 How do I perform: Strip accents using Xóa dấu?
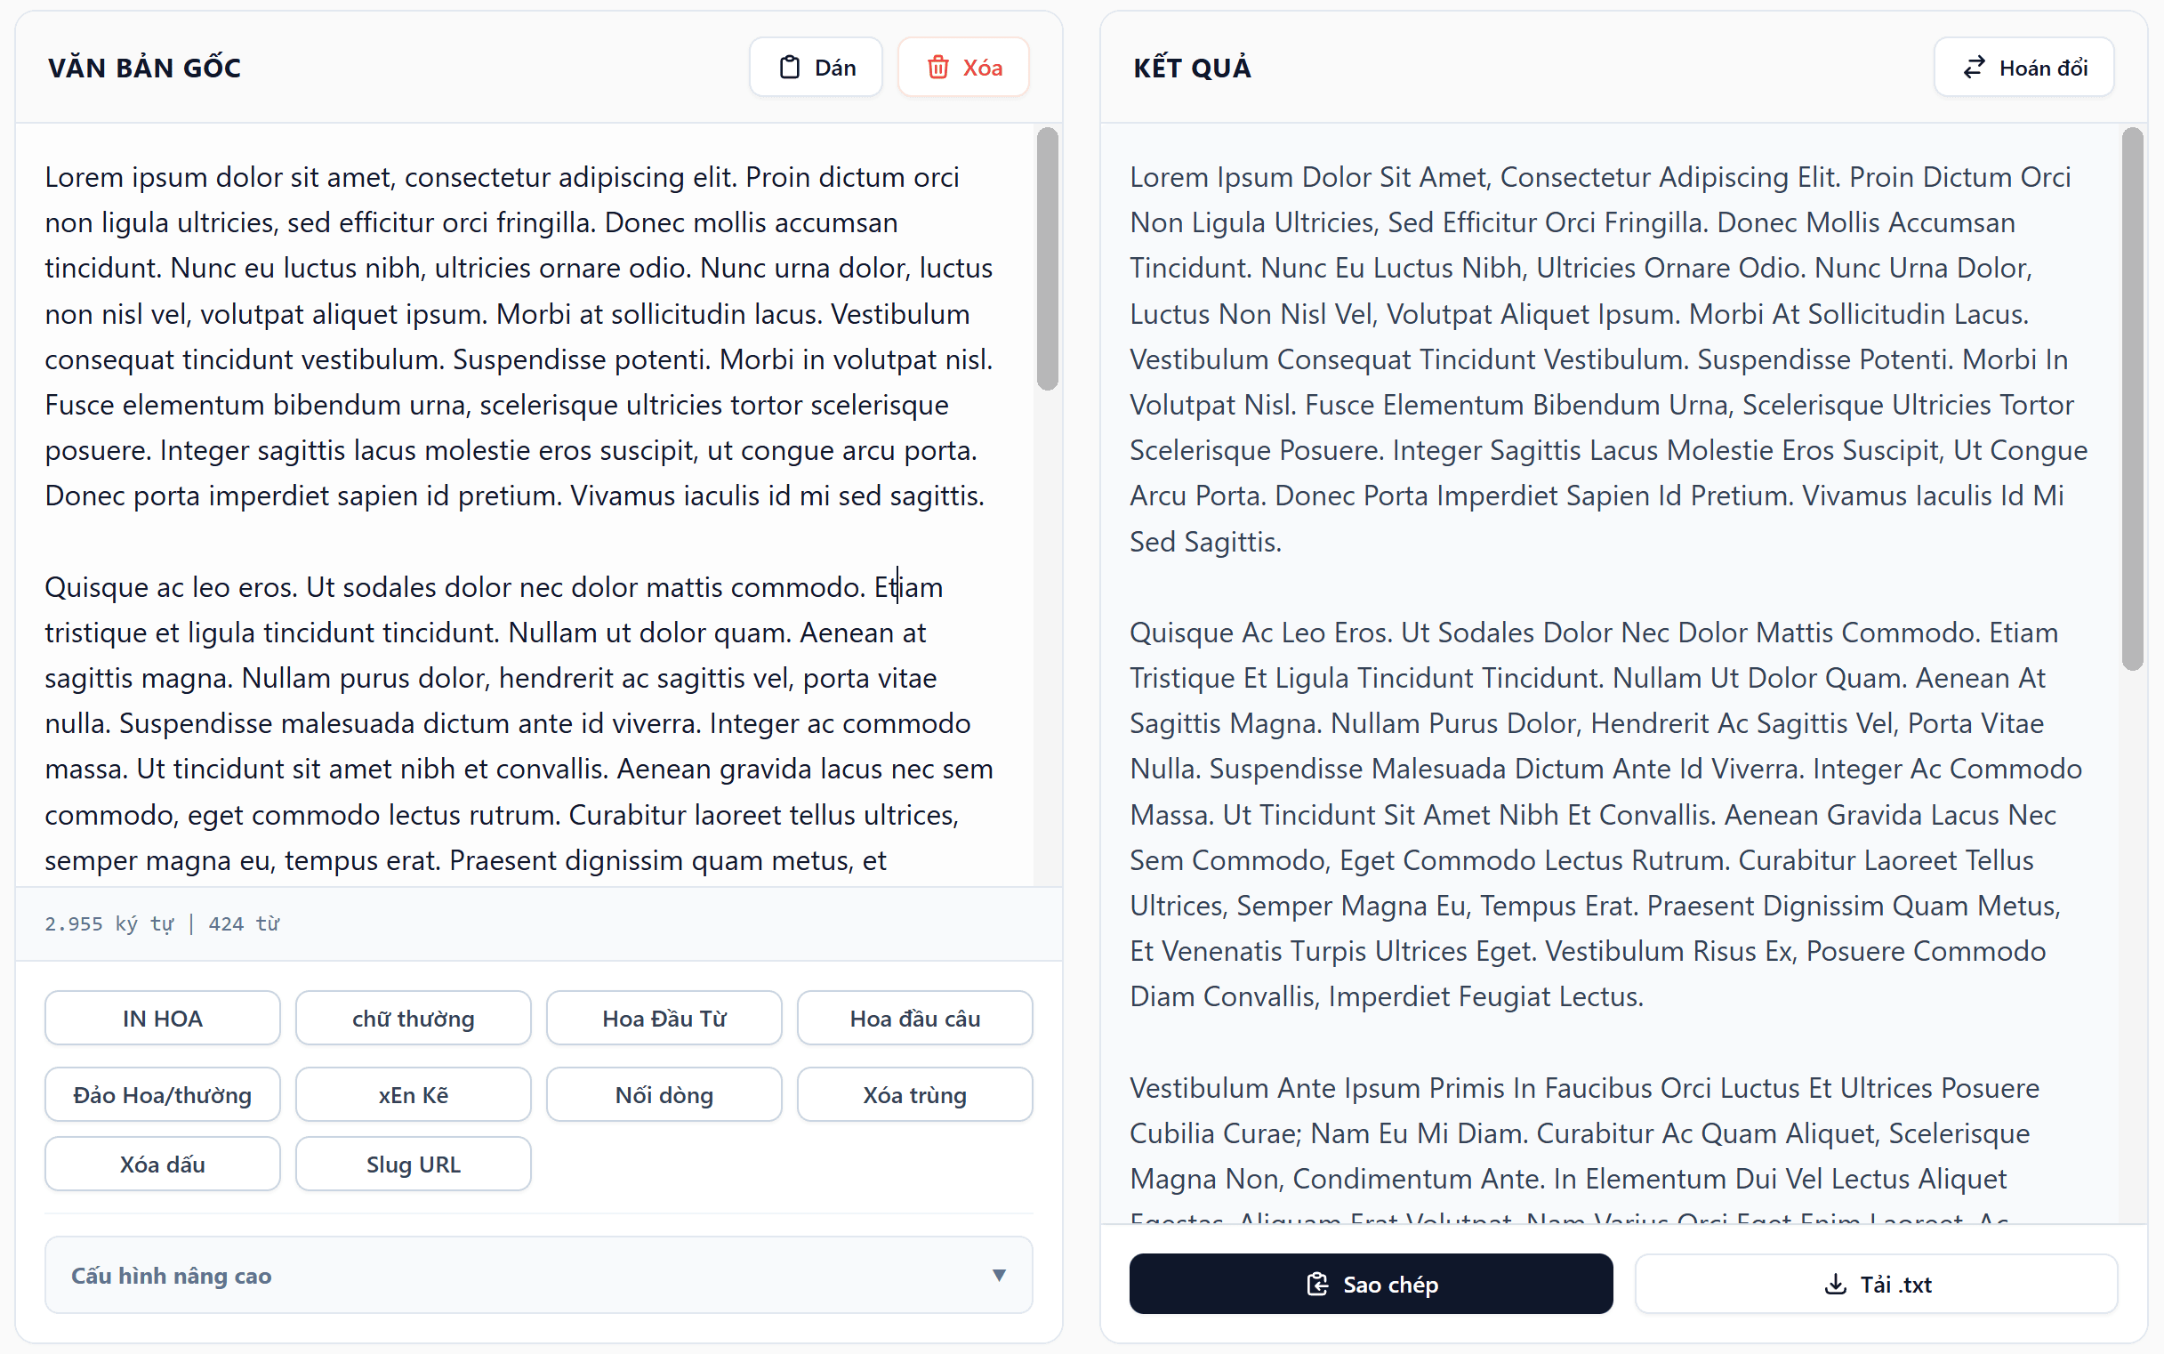pyautogui.click(x=162, y=1165)
